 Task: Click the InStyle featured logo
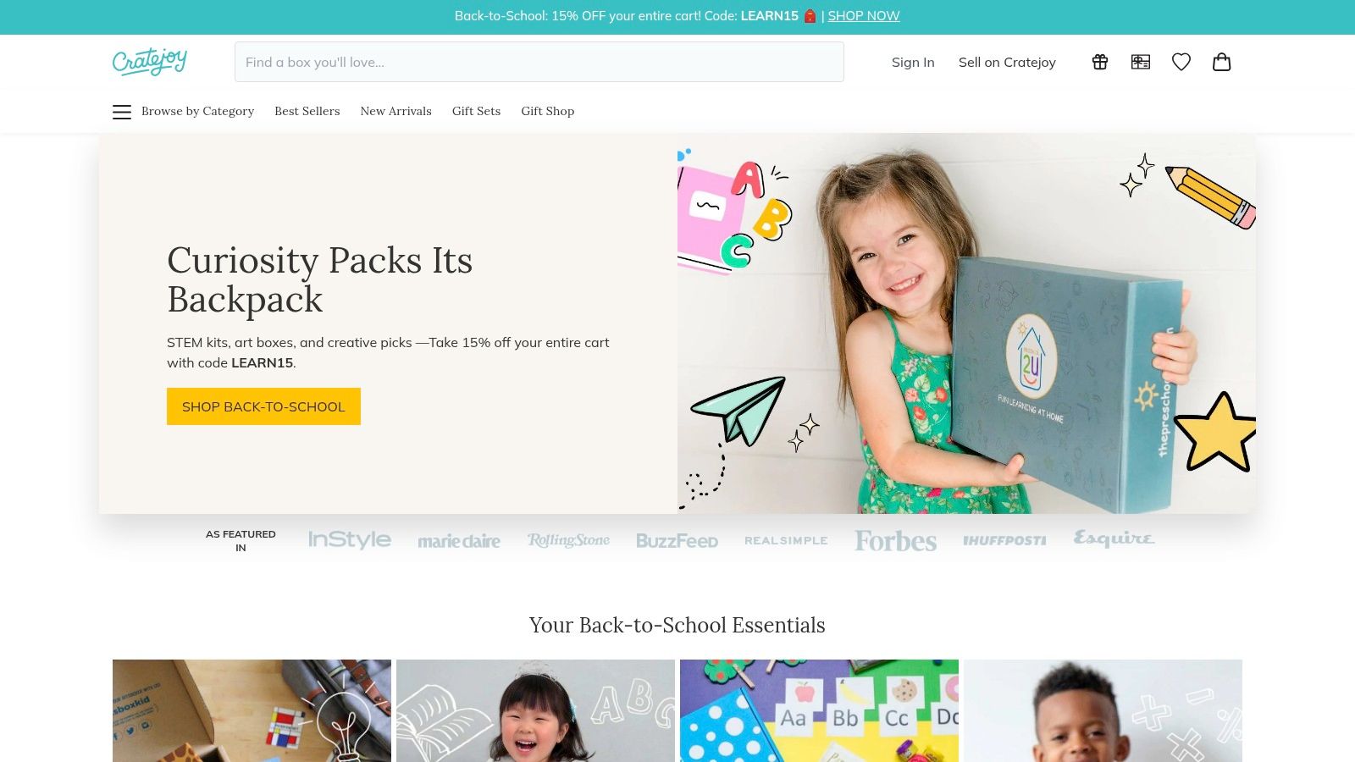click(x=350, y=540)
